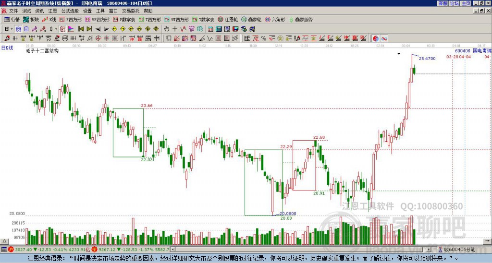The height and width of the screenshot is (263, 492).
Task: Open the 公式选股 menu
Action: [70, 11]
